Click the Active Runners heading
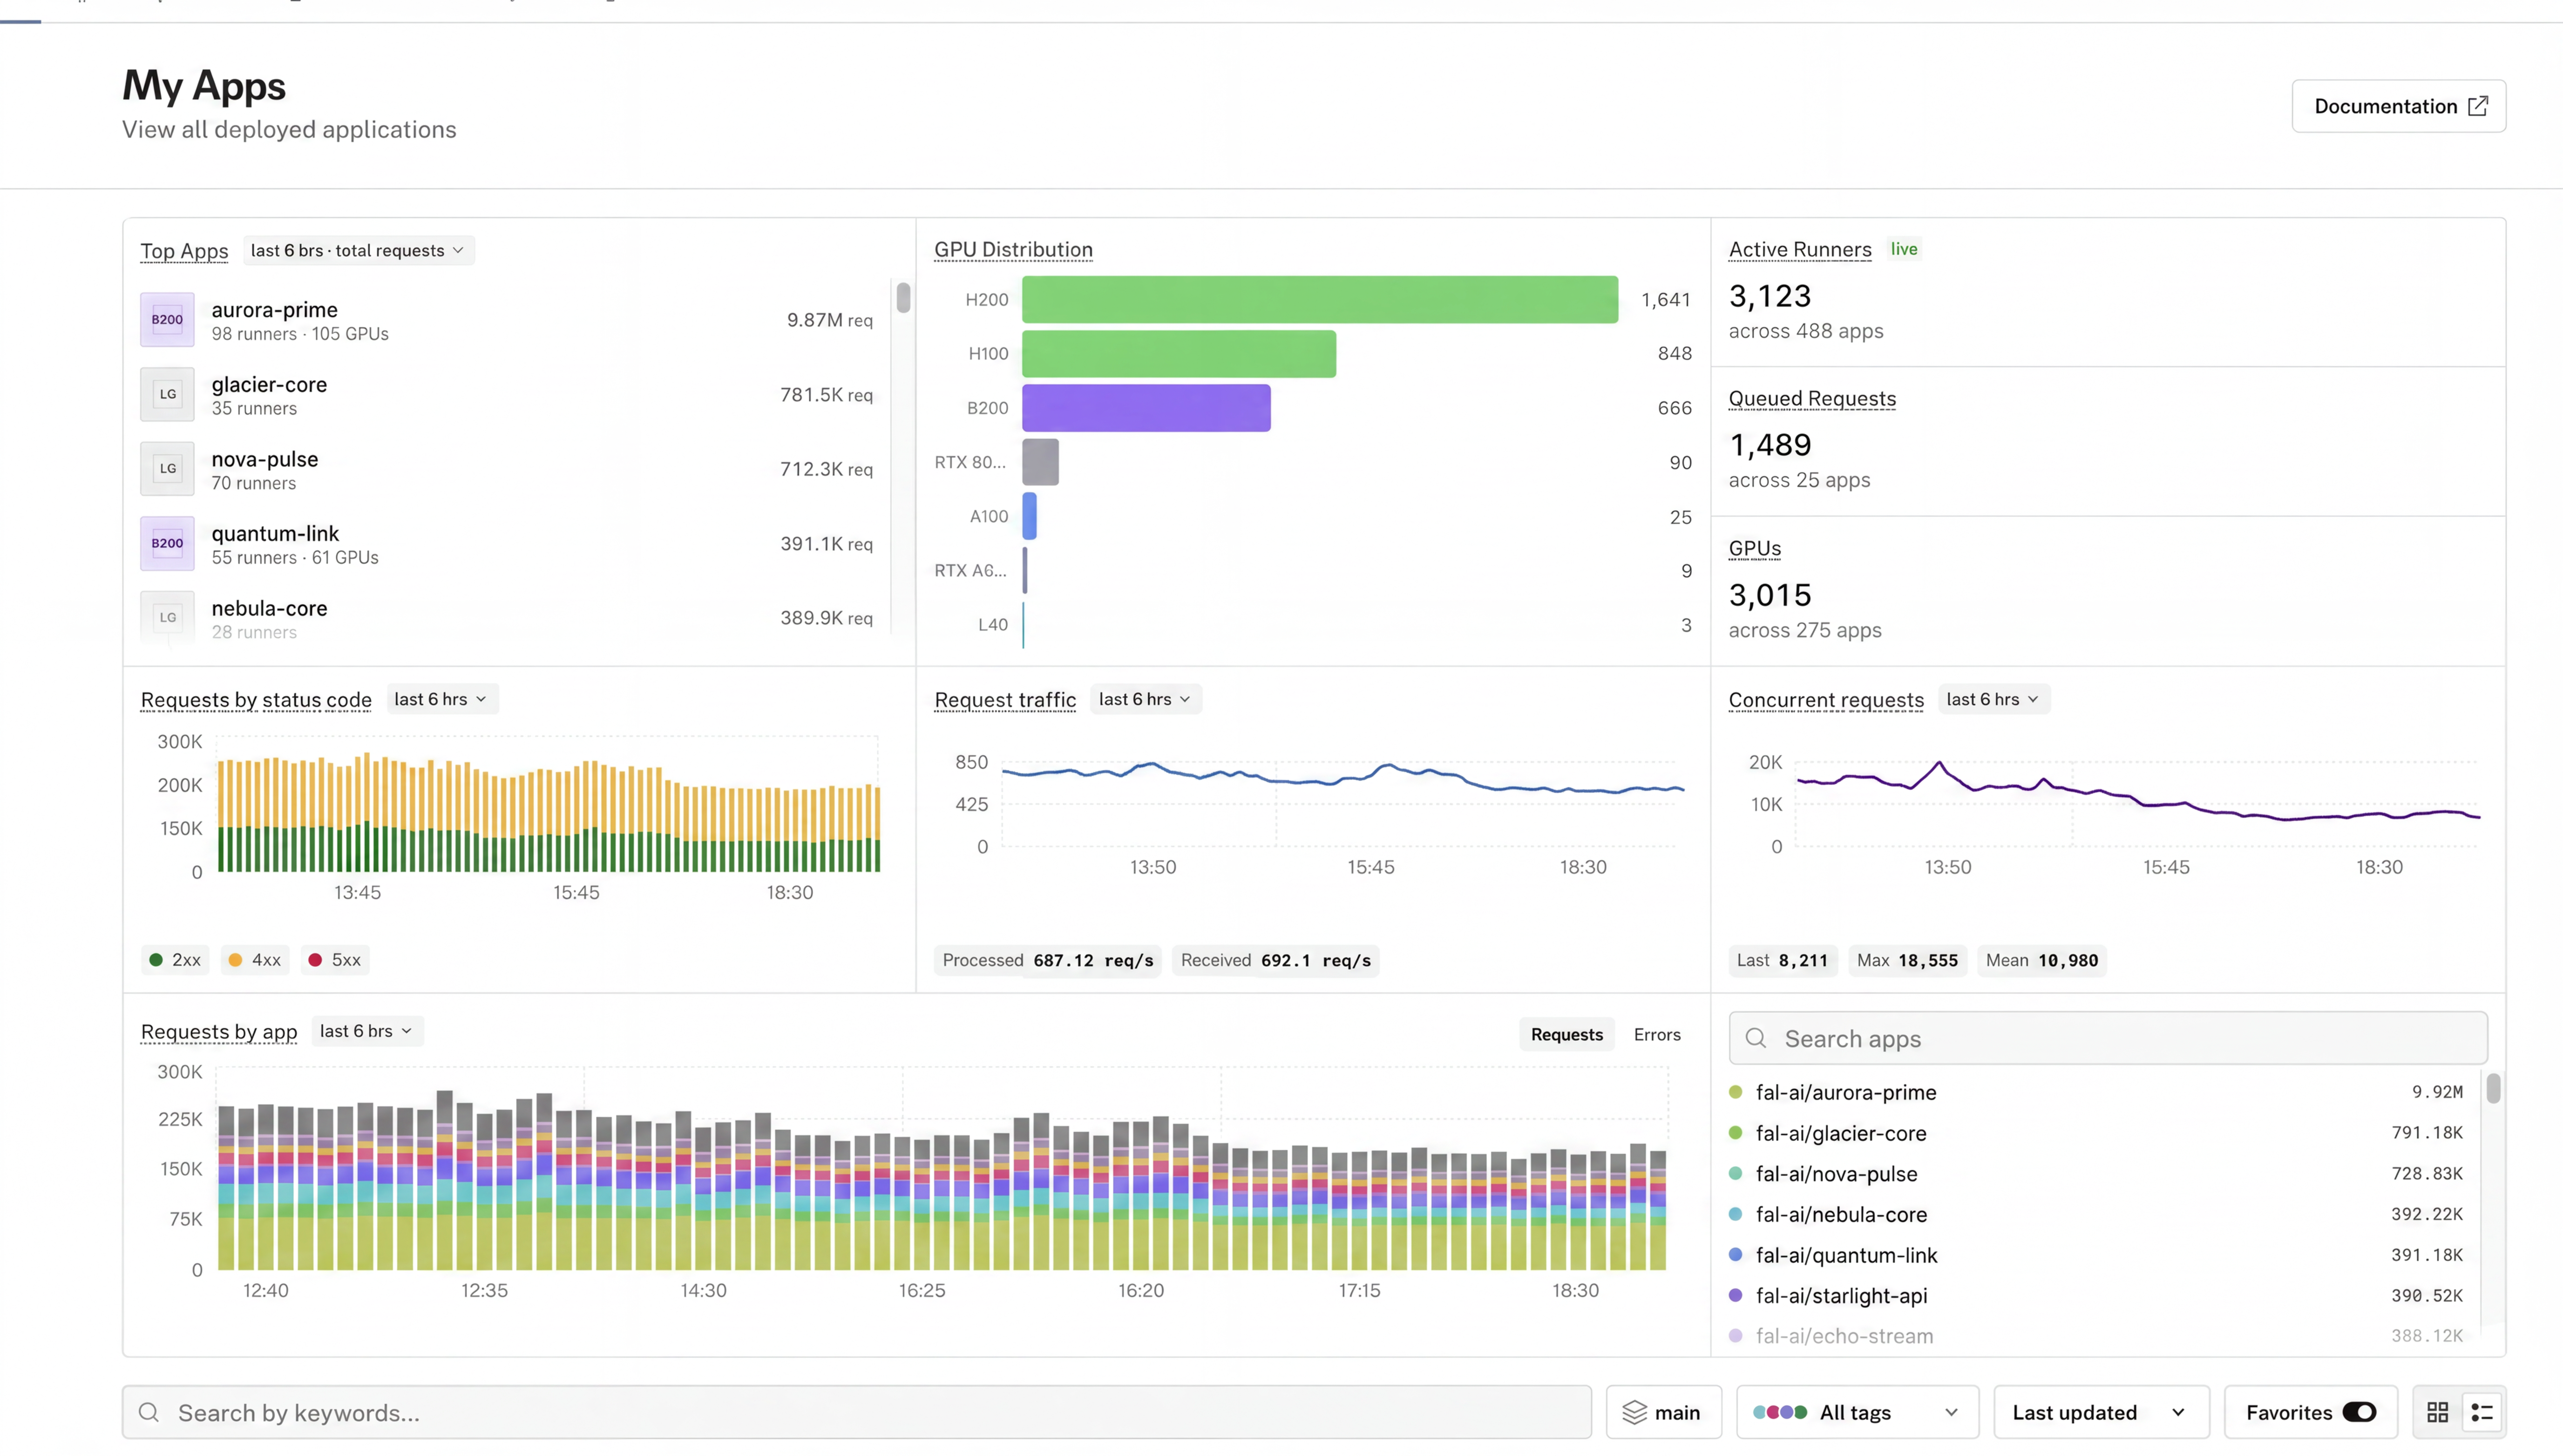The width and height of the screenshot is (2563, 1456). point(1800,249)
